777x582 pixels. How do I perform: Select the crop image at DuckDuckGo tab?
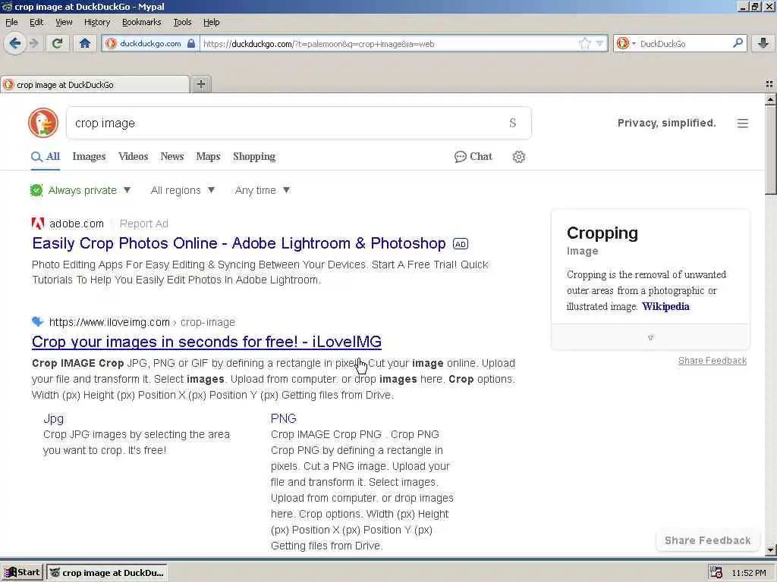click(x=95, y=85)
